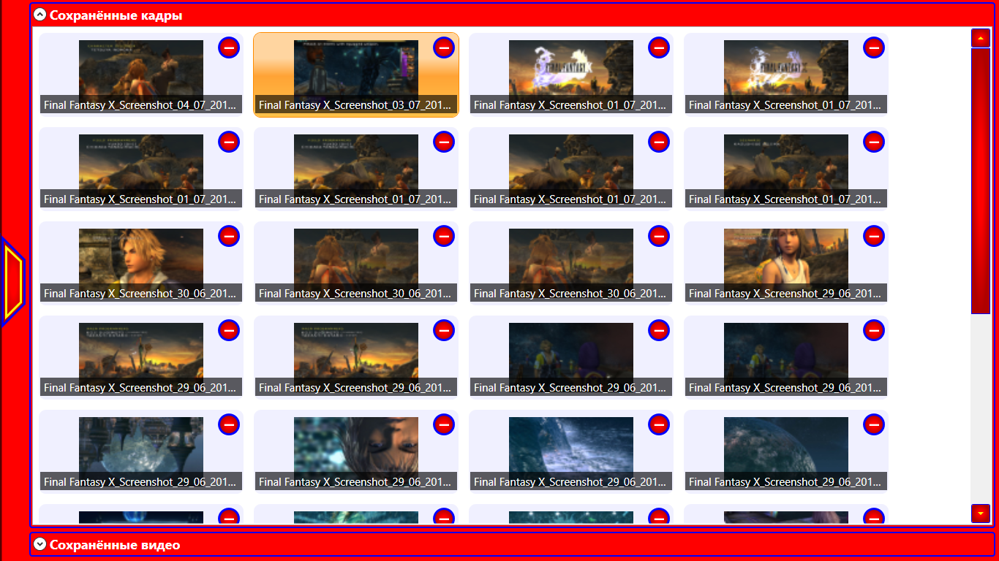Image resolution: width=999 pixels, height=561 pixels.
Task: Click the Final Fantasy X_Screenshot_03_07 file name
Action: tap(356, 104)
